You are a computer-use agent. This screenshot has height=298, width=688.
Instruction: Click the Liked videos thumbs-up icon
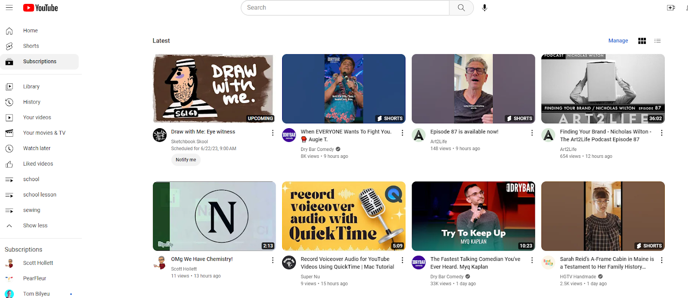tap(9, 164)
